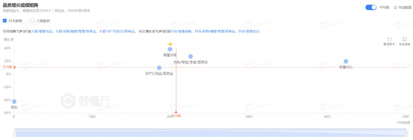Viewport: 413px width, 140px height.
Task: Uncheck the 抖音数据 checkbox
Action: click(x=5, y=21)
